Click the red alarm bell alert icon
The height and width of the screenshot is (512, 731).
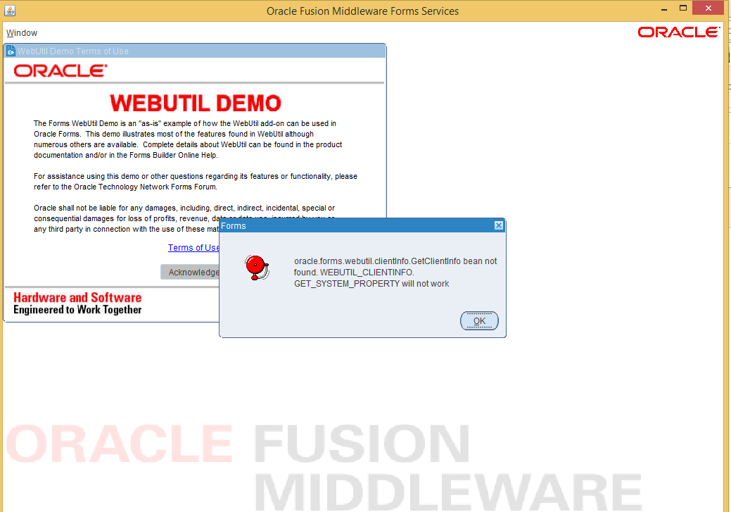256,268
